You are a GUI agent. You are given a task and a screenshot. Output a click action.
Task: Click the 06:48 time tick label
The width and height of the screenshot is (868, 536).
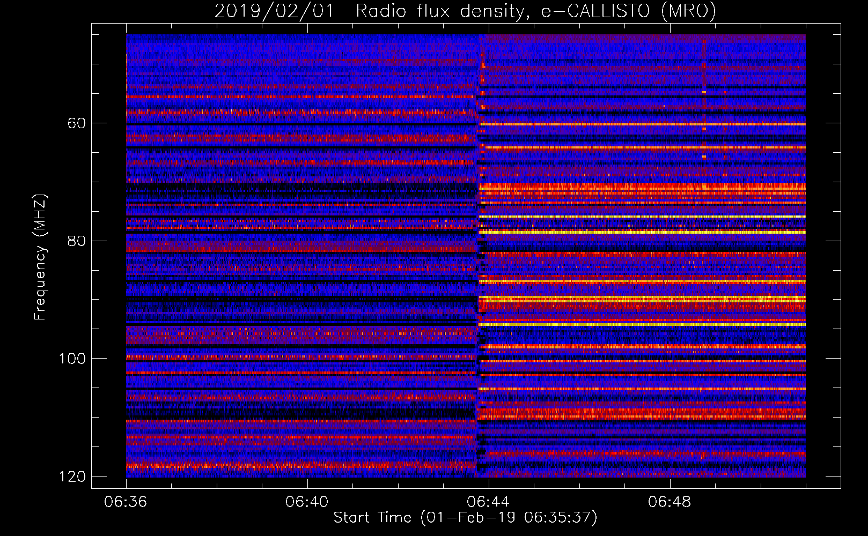pos(670,502)
